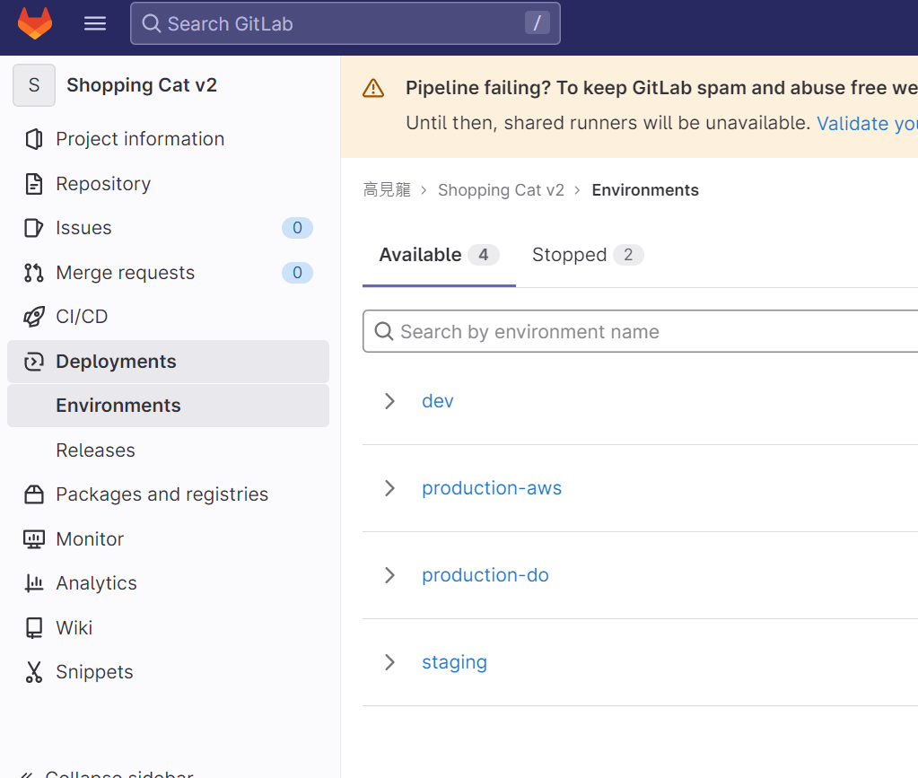Click inside Search by environment name field

[x=641, y=331]
